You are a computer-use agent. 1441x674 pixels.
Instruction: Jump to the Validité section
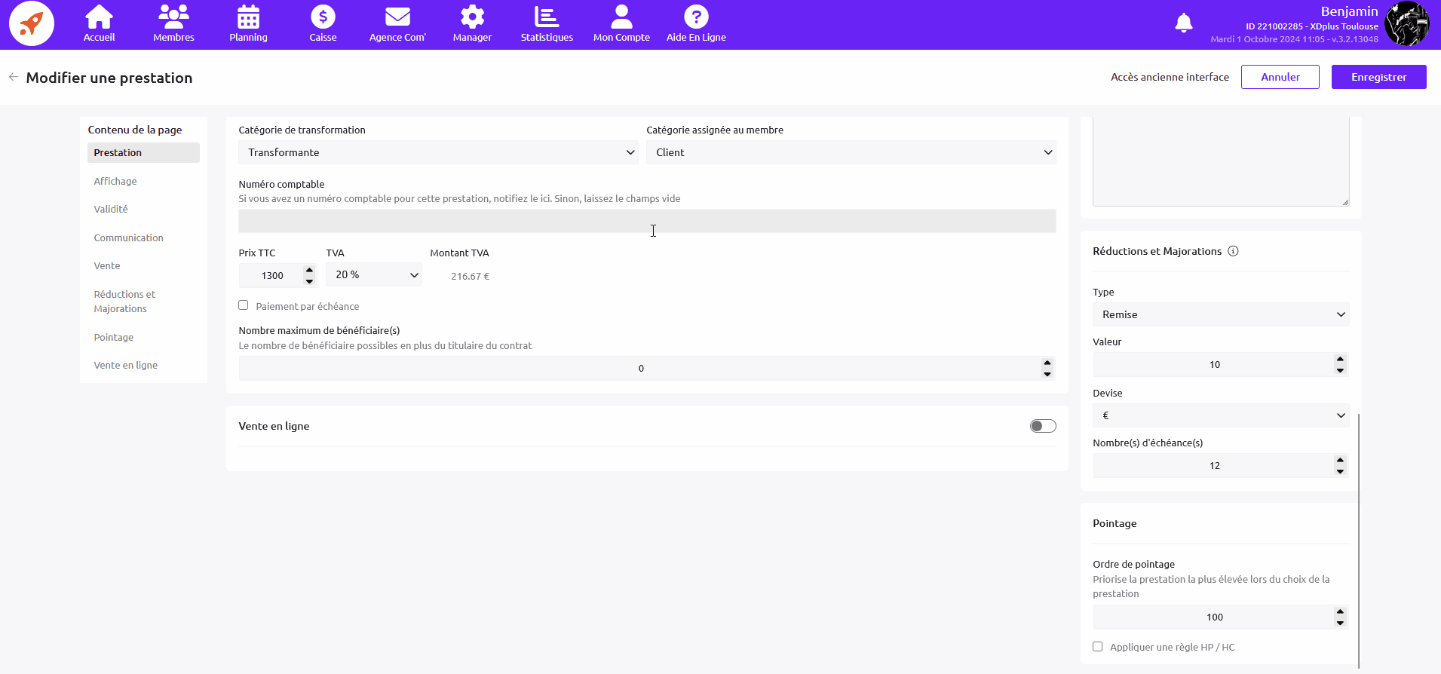(x=111, y=209)
